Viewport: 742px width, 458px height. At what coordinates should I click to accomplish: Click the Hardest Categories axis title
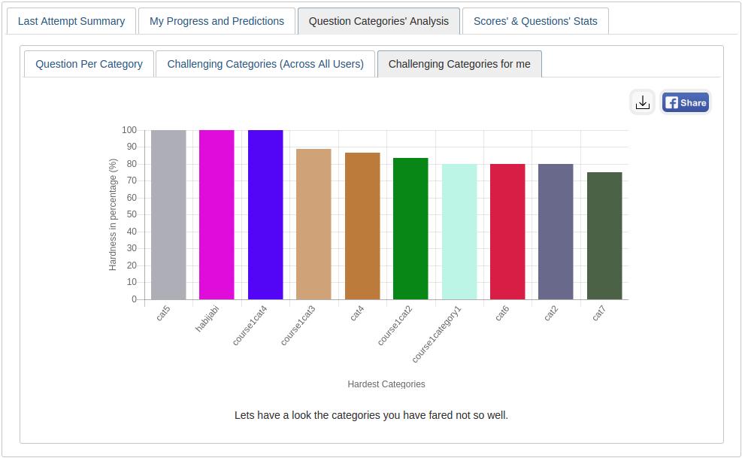tap(386, 384)
